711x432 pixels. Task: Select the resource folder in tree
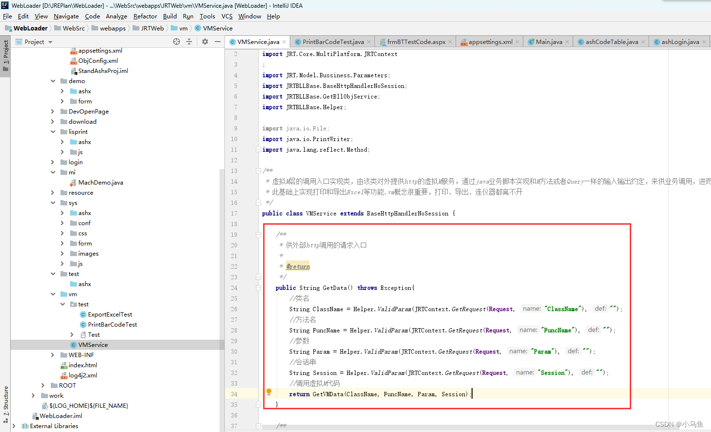click(81, 193)
